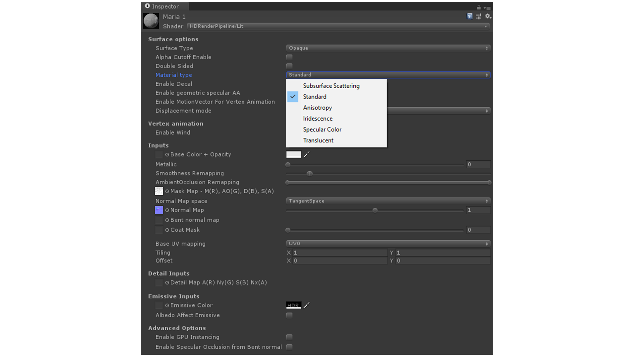634x357 pixels.
Task: Open the Displacement mode dropdown
Action: (x=439, y=111)
